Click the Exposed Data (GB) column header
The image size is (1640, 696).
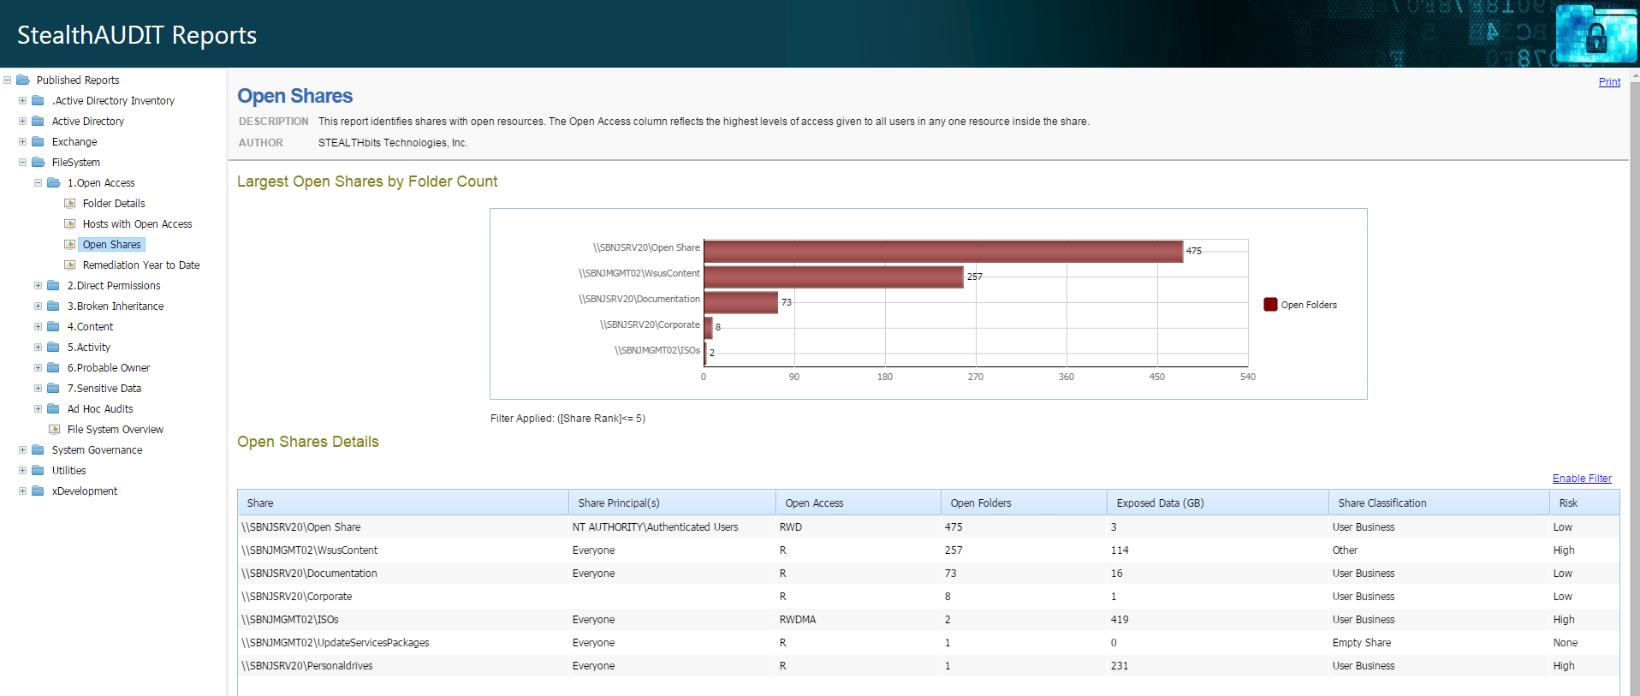click(x=1160, y=503)
